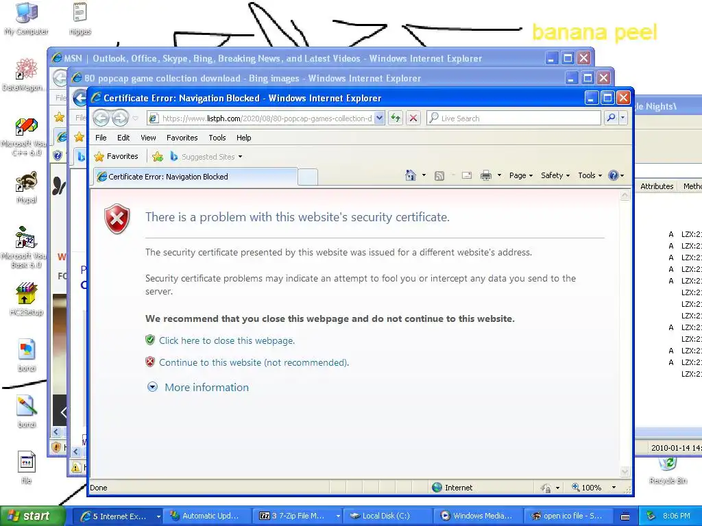Open the View menu

[148, 138]
